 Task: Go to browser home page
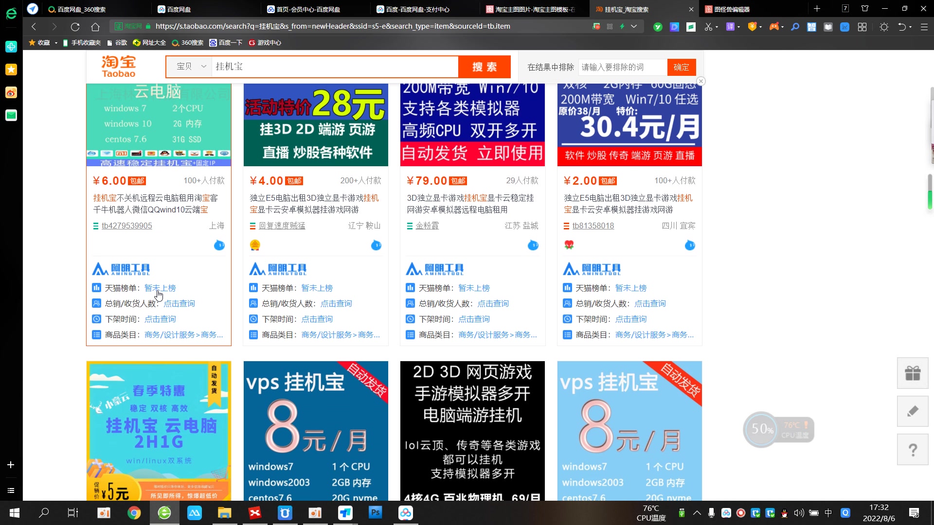[95, 27]
